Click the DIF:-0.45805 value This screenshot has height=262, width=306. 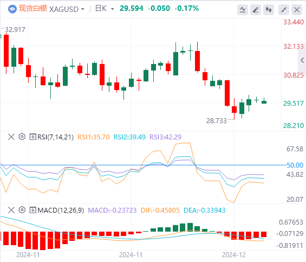click(160, 210)
